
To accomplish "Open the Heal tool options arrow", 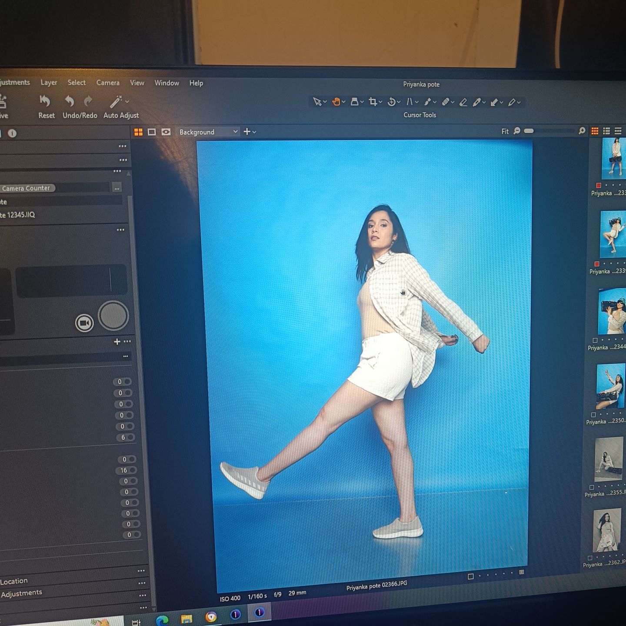I will [453, 103].
